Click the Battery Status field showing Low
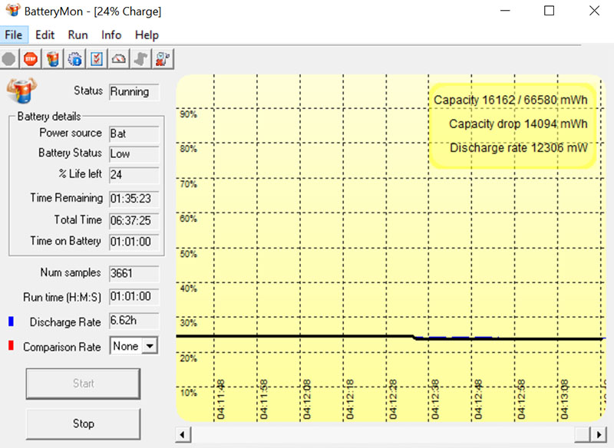This screenshot has height=448, width=614. (134, 153)
